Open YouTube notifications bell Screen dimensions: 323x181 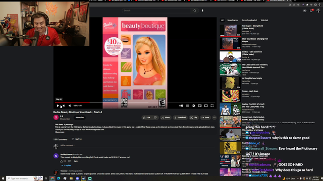point(311,11)
